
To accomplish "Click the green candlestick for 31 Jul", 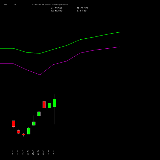I will coord(54,103).
